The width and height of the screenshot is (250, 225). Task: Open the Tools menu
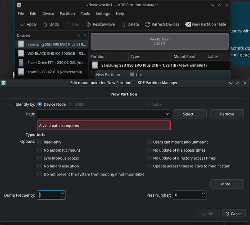[x=85, y=13]
